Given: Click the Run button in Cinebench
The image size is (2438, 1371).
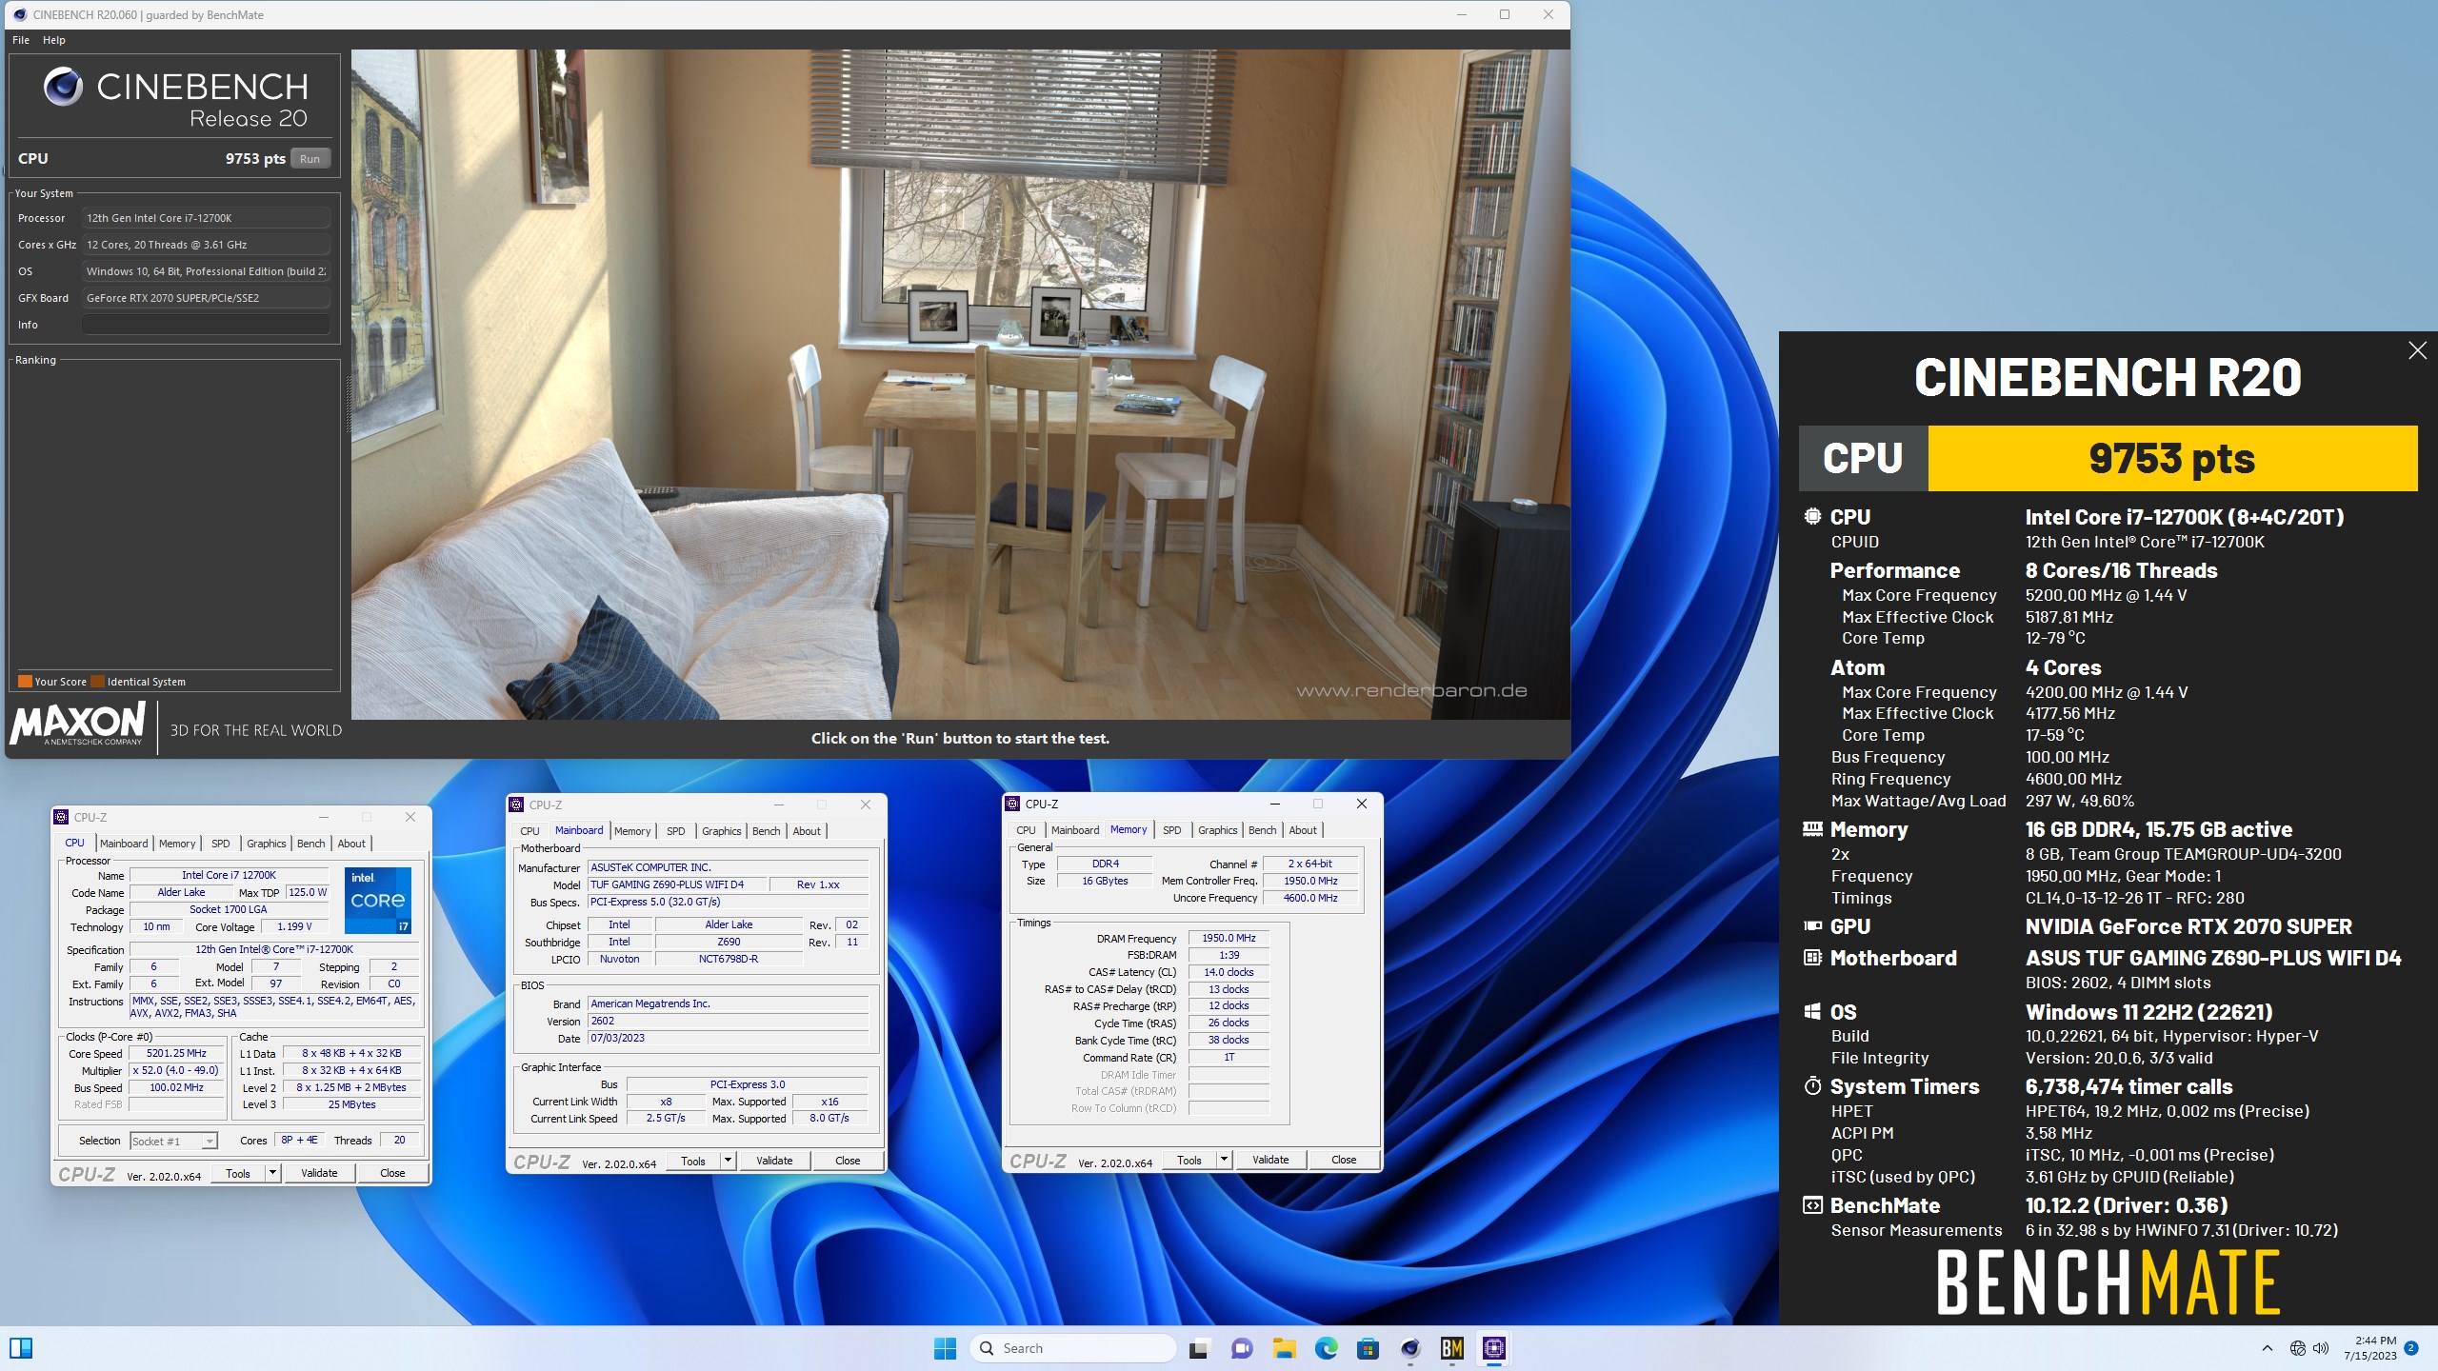Looking at the screenshot, I should point(310,159).
